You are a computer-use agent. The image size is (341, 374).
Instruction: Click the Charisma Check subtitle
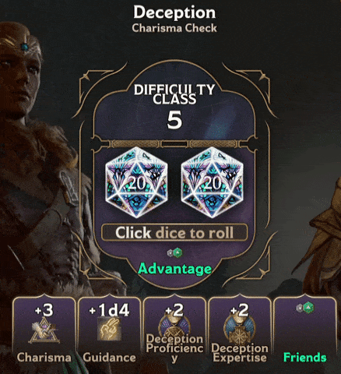coord(174,28)
